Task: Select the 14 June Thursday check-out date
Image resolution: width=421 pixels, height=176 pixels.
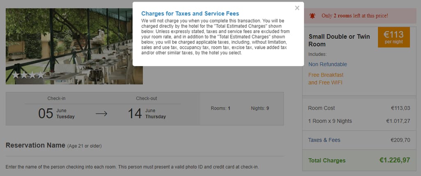Action: [147, 114]
